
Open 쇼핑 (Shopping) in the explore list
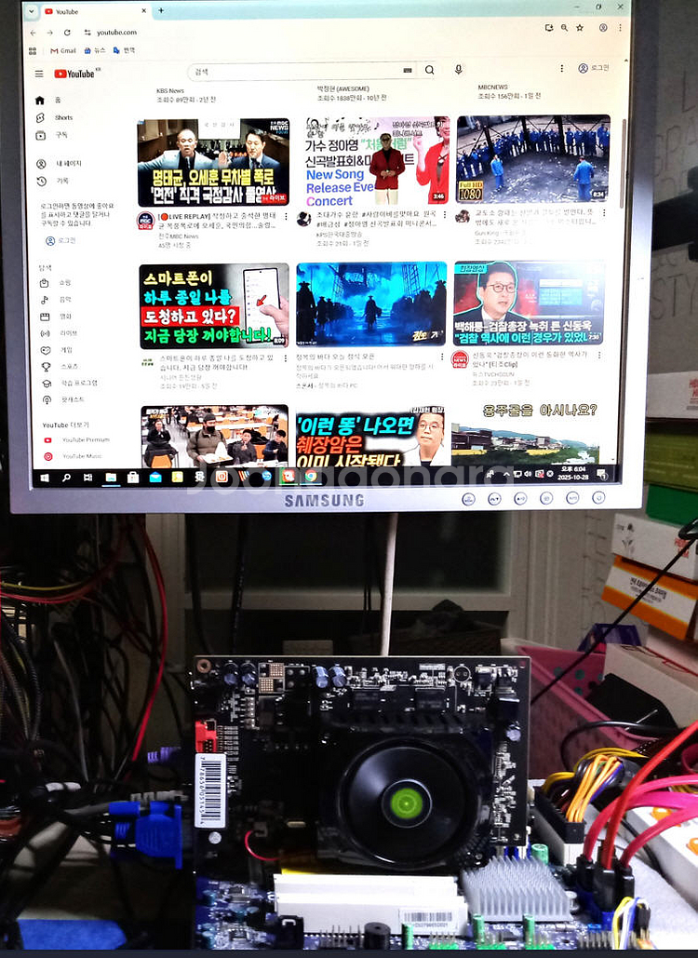tap(56, 283)
